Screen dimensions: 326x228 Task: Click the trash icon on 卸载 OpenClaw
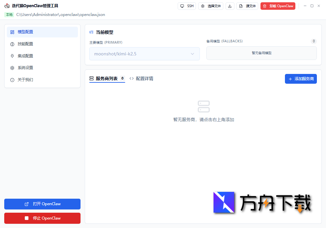tap(265, 6)
